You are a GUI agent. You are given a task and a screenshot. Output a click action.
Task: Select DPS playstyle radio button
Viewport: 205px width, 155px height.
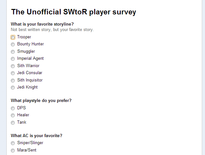pyautogui.click(x=13, y=108)
